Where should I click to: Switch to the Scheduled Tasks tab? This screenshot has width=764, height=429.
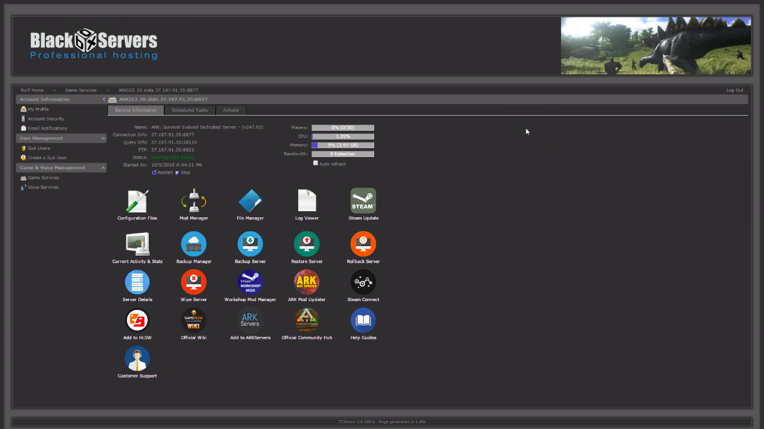click(x=190, y=110)
